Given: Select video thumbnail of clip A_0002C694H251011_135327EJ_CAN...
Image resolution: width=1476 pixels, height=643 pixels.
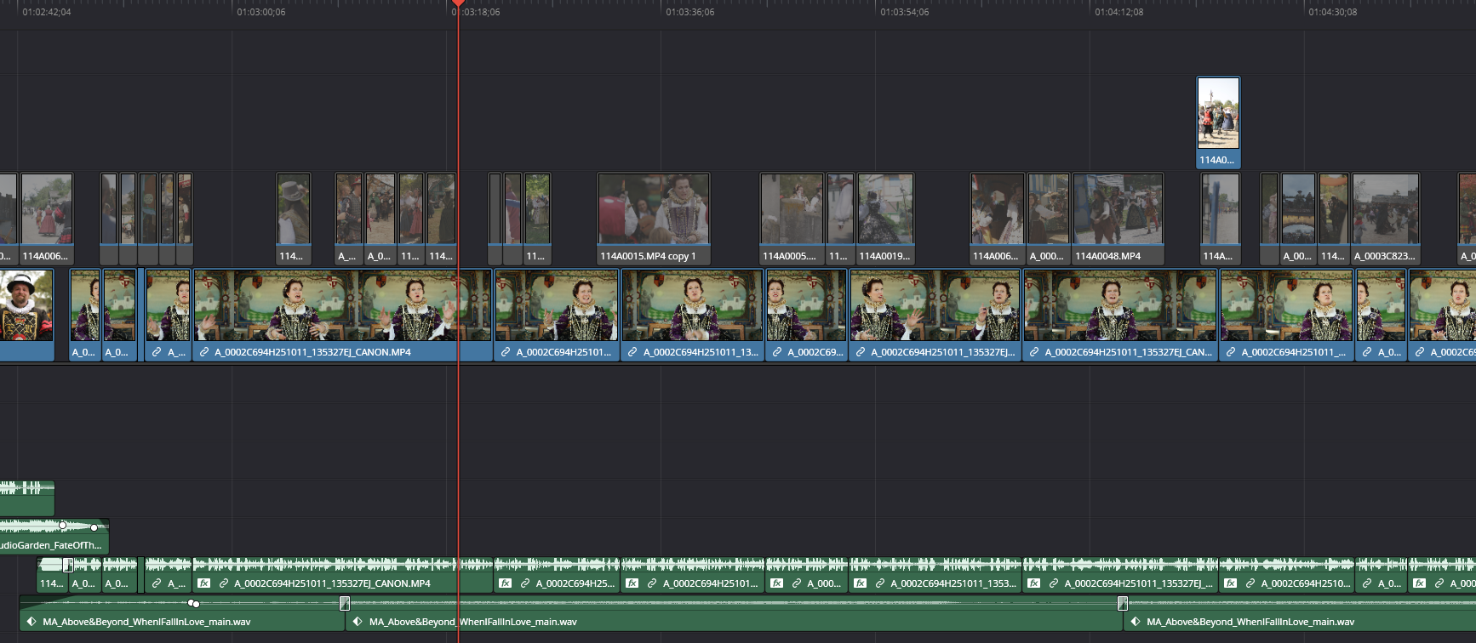Looking at the screenshot, I should coord(1120,306).
